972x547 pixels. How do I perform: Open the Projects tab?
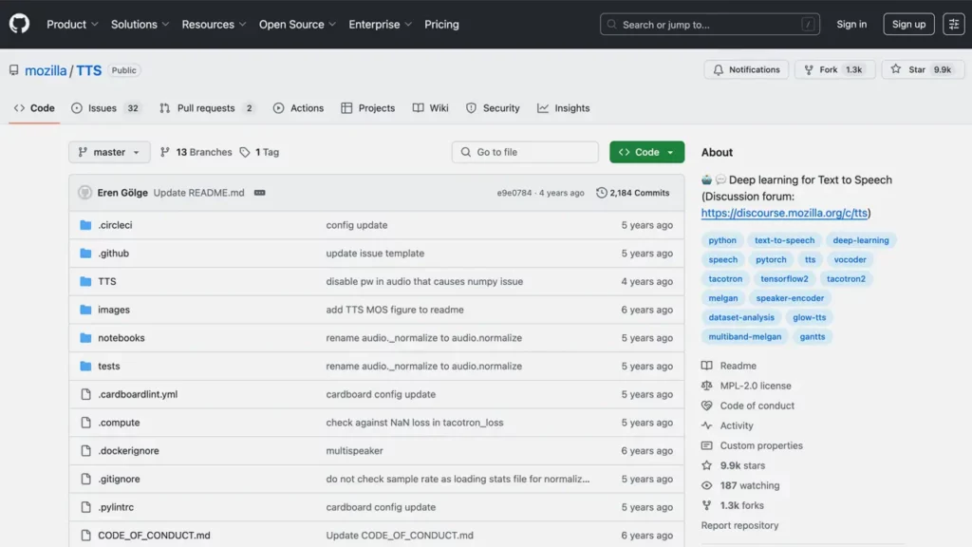pos(367,108)
